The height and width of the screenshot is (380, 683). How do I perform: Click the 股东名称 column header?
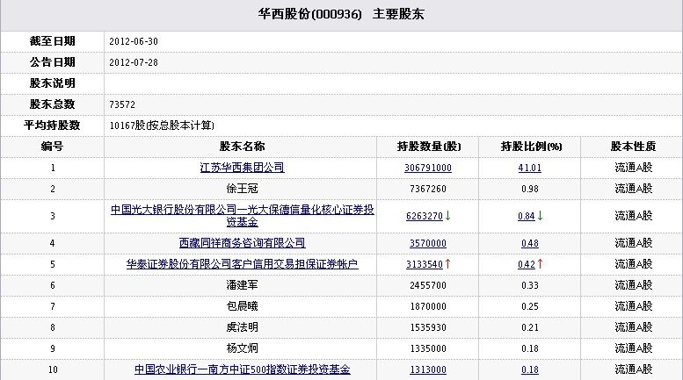coord(242,147)
